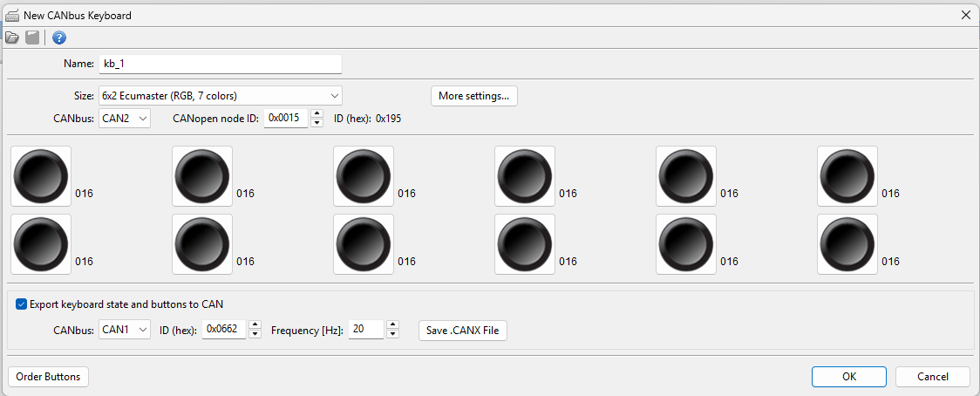
Task: Click the open file folder icon
Action: click(12, 38)
